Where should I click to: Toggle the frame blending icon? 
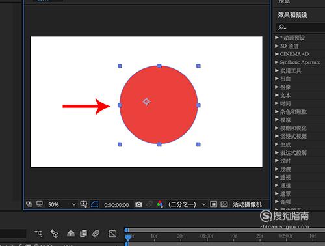[83, 234]
